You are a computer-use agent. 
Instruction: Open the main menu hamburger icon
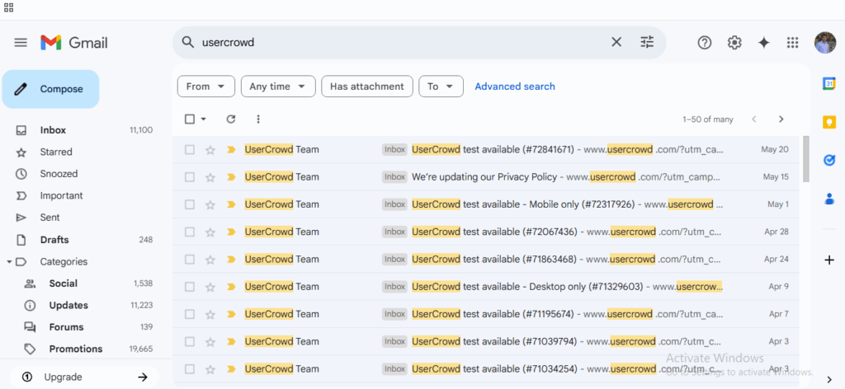point(21,43)
